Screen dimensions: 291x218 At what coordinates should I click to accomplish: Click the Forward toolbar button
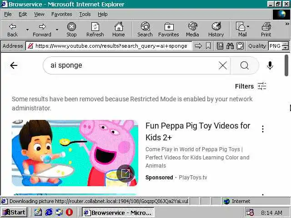pyautogui.click(x=42, y=30)
